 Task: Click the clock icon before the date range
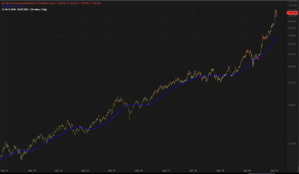click(3, 9)
